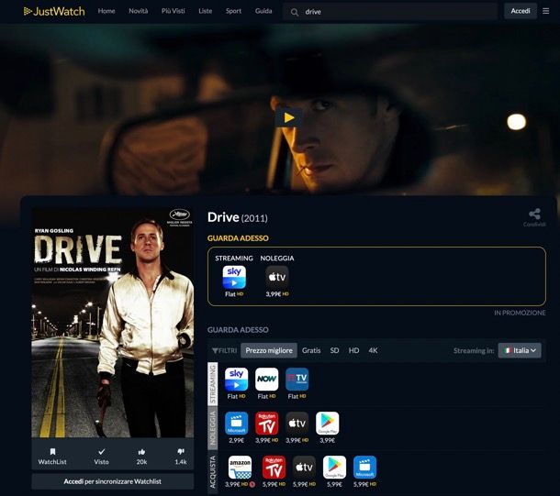The width and height of the screenshot is (560, 496).
Task: Open the Italia country dropdown
Action: (x=520, y=350)
